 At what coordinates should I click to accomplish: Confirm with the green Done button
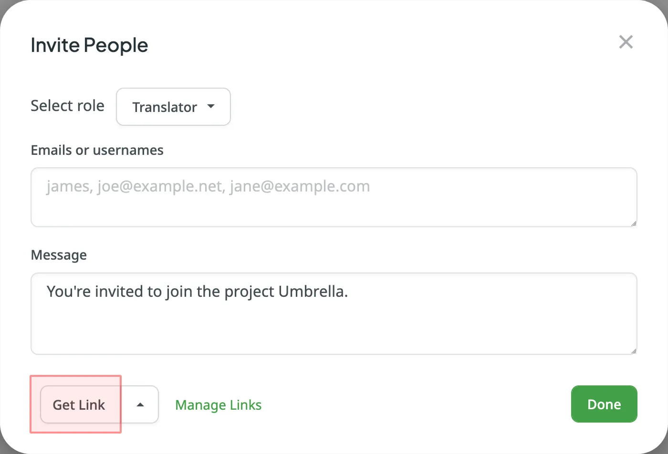[604, 404]
